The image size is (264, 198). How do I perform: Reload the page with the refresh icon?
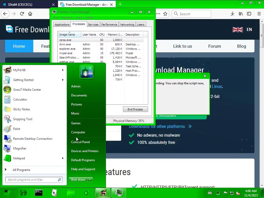coord(22,14)
